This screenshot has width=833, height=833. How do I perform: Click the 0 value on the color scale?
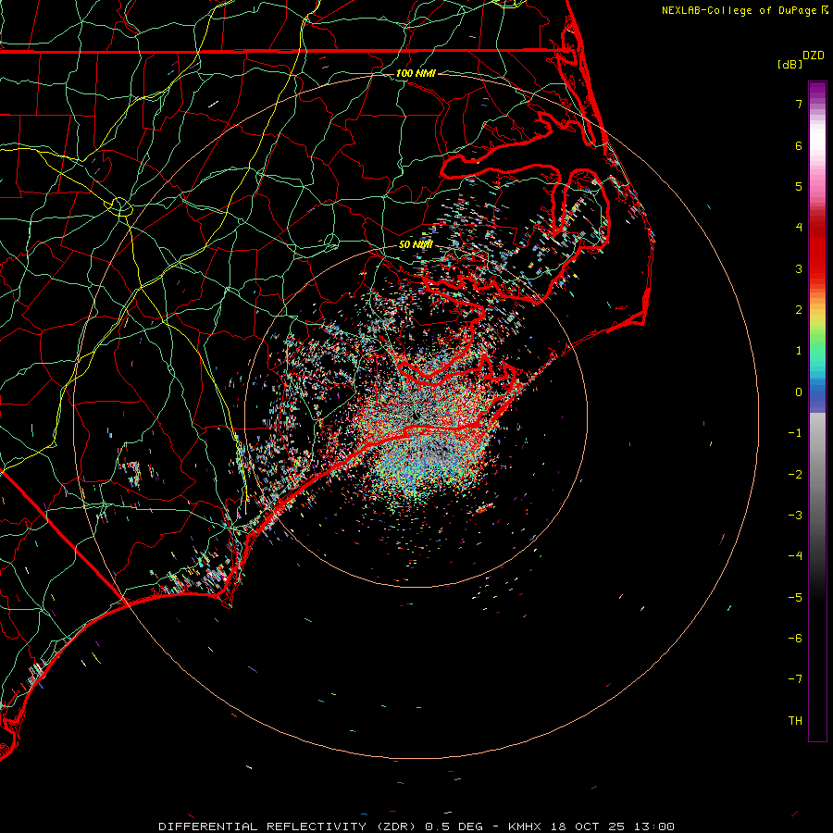pyautogui.click(x=799, y=392)
